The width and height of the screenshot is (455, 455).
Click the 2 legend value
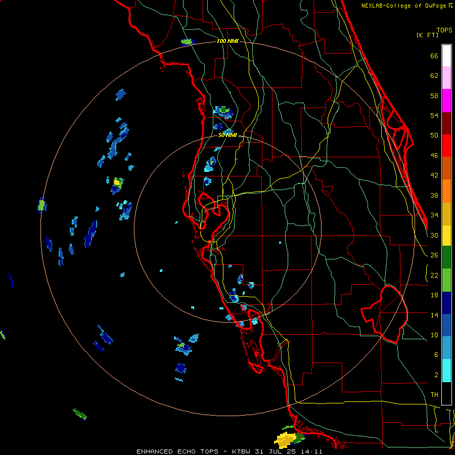[x=436, y=375]
